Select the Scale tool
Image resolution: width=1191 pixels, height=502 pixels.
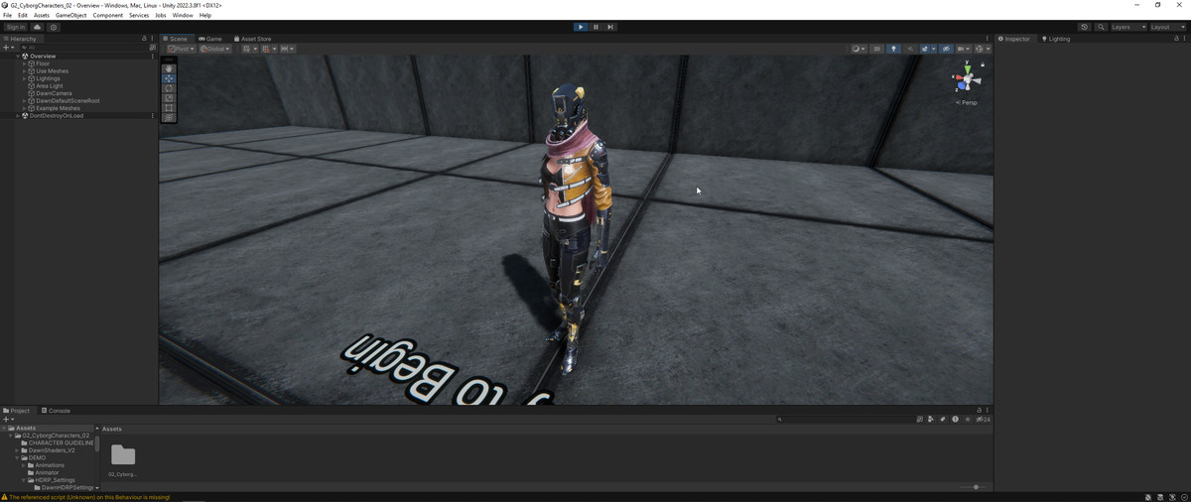click(x=169, y=98)
